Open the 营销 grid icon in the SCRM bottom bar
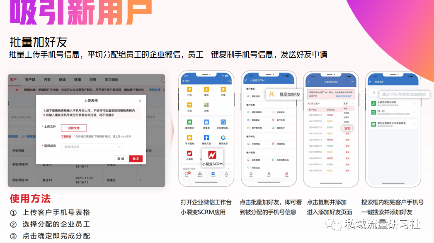 click(x=286, y=174)
